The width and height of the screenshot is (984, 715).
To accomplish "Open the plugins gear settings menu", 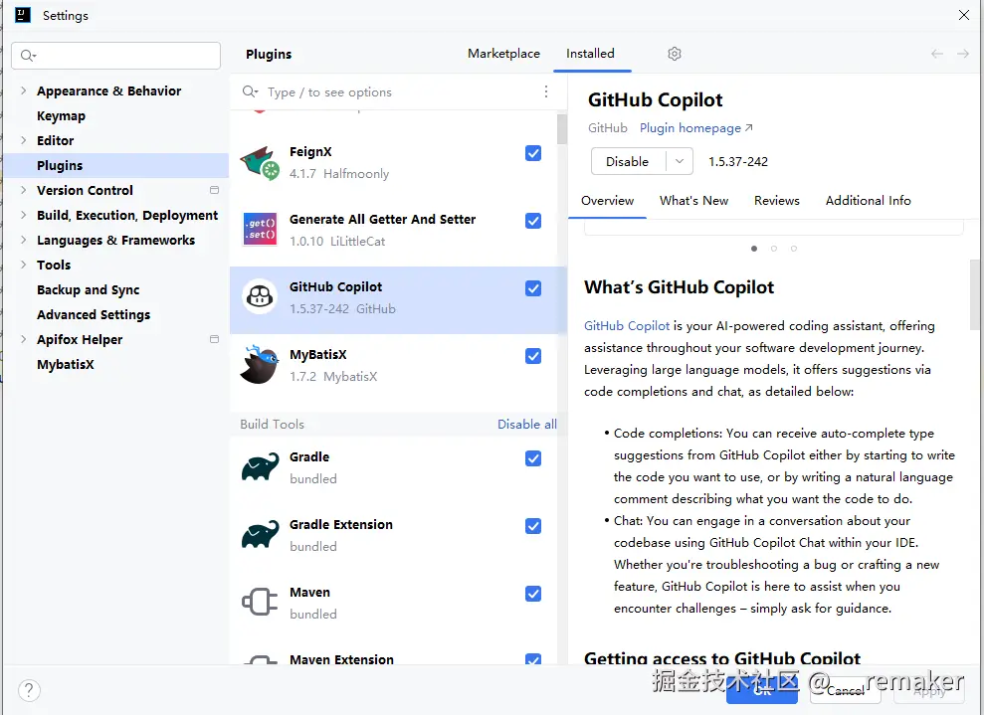I will tap(674, 54).
